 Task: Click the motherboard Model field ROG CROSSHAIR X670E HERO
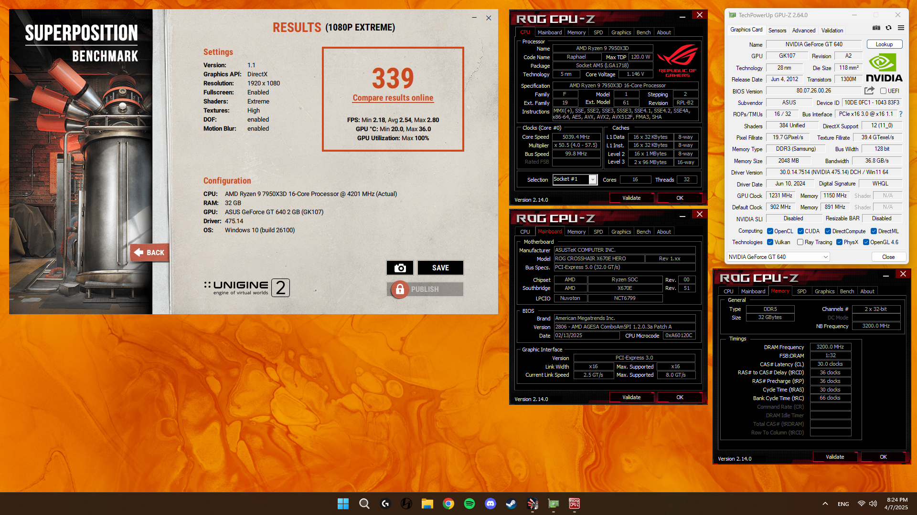pyautogui.click(x=599, y=258)
